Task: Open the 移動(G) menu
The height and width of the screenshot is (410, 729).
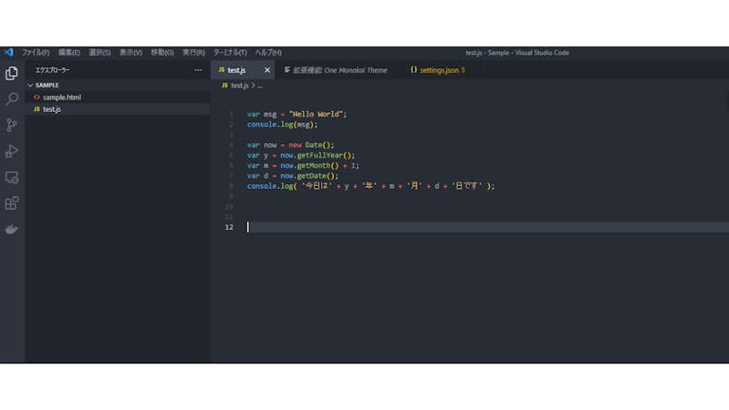Action: click(x=161, y=52)
